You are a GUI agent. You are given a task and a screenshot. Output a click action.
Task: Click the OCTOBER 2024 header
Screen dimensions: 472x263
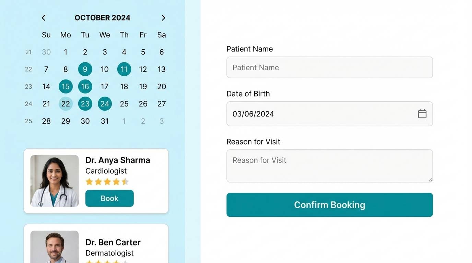(x=102, y=17)
